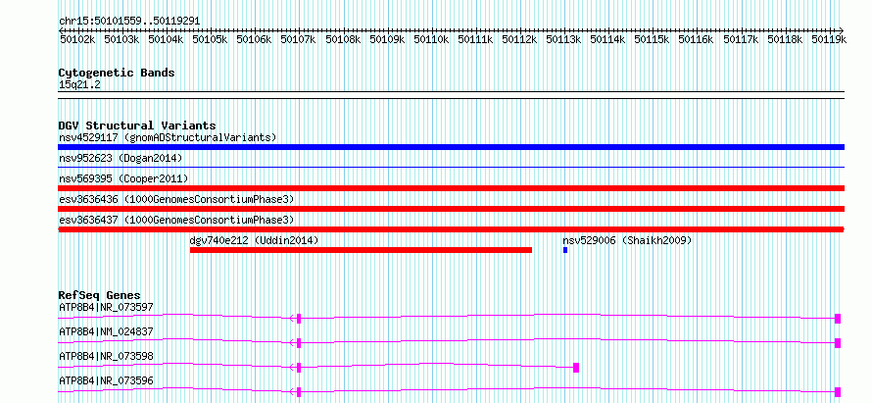Click the small blue nsv529006 variant marker
Viewport: 872px width, 403px height.
point(565,250)
